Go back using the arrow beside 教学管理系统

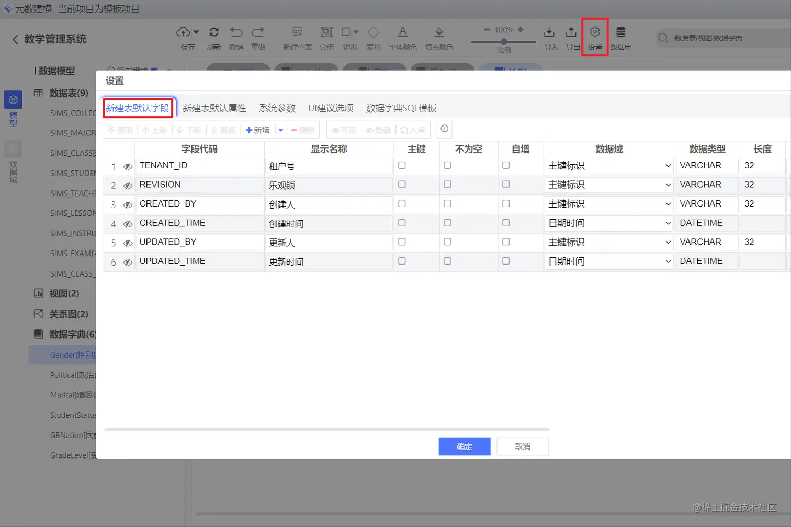(x=15, y=39)
